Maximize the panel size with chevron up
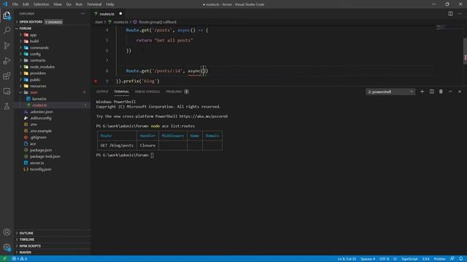The image size is (467, 262). point(450,92)
